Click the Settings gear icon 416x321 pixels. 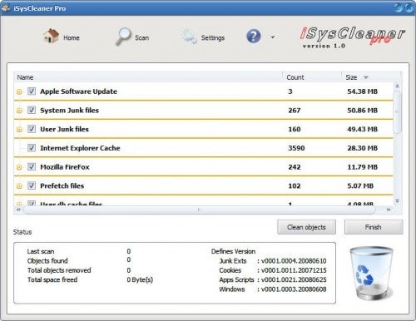point(190,37)
